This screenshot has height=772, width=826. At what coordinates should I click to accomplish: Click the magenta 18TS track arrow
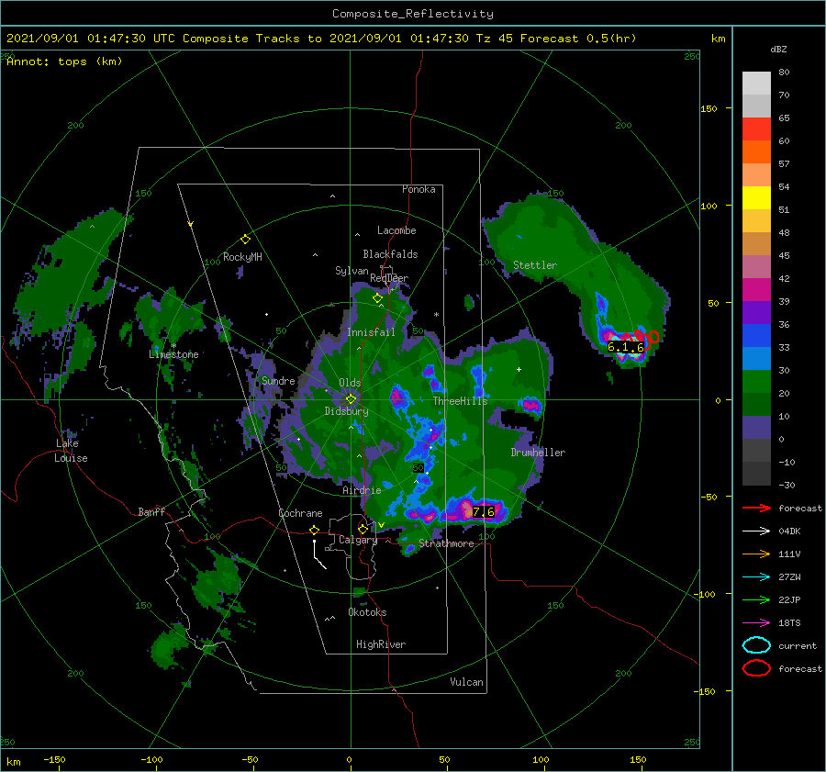756,623
